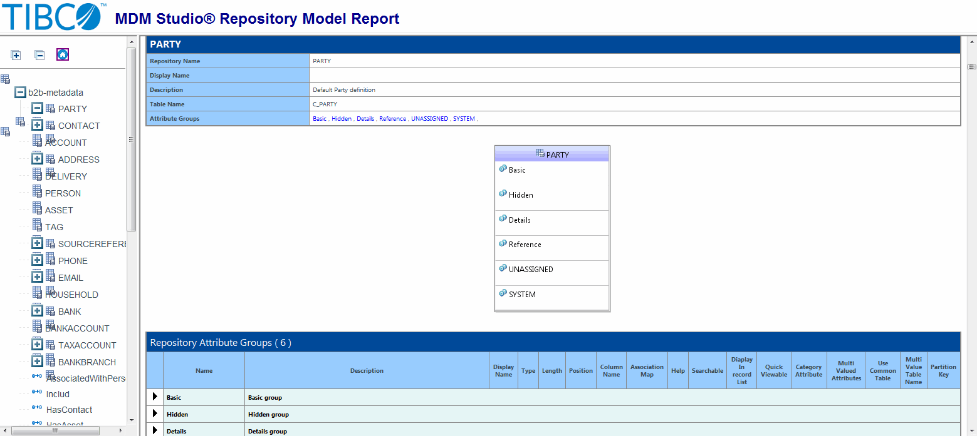This screenshot has height=436, width=977.
Task: Expand the Details group table row
Action: 155,430
